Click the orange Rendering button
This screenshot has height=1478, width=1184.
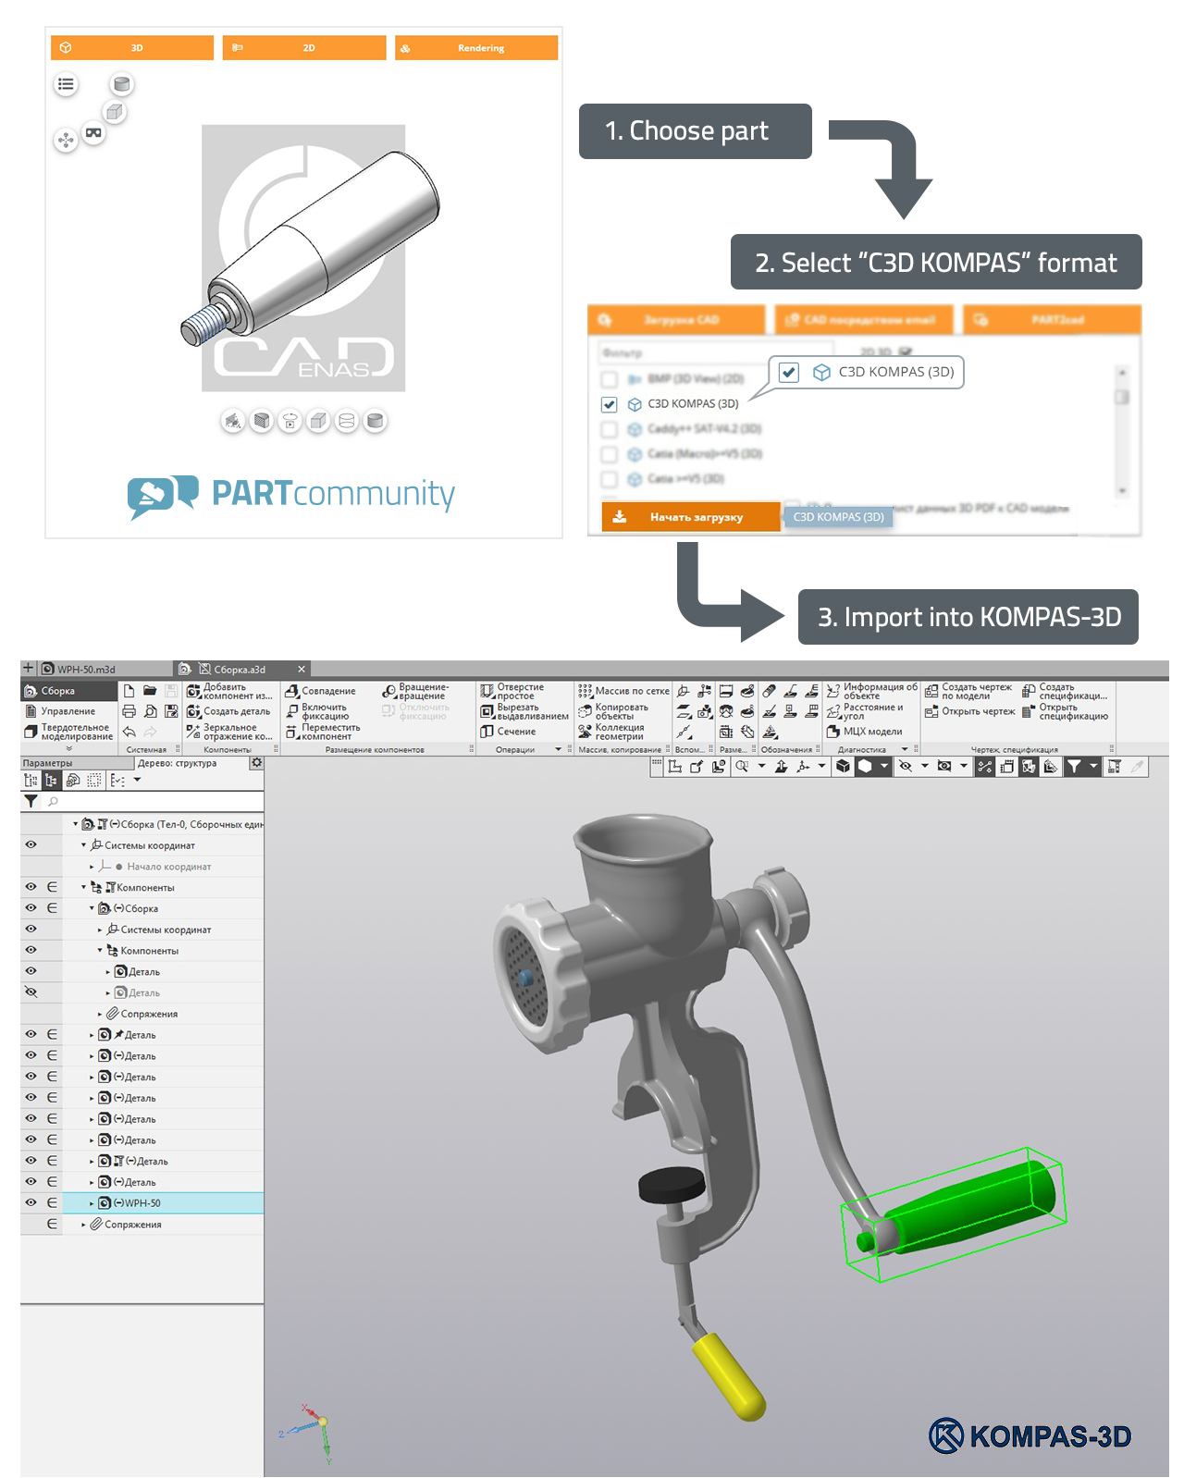[476, 48]
